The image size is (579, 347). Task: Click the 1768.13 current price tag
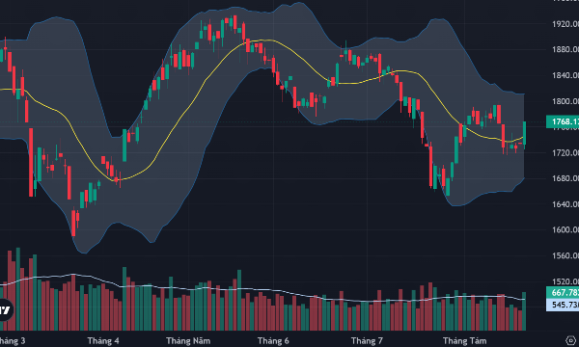click(563, 121)
